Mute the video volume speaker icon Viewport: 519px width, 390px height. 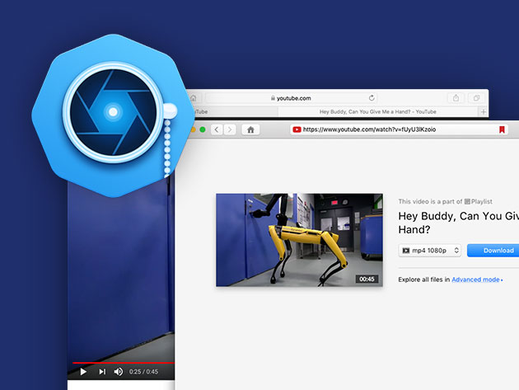tap(119, 372)
